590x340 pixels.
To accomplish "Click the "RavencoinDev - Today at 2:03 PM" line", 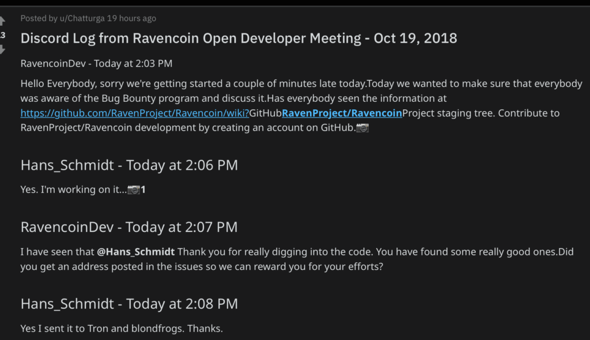I will pyautogui.click(x=96, y=63).
